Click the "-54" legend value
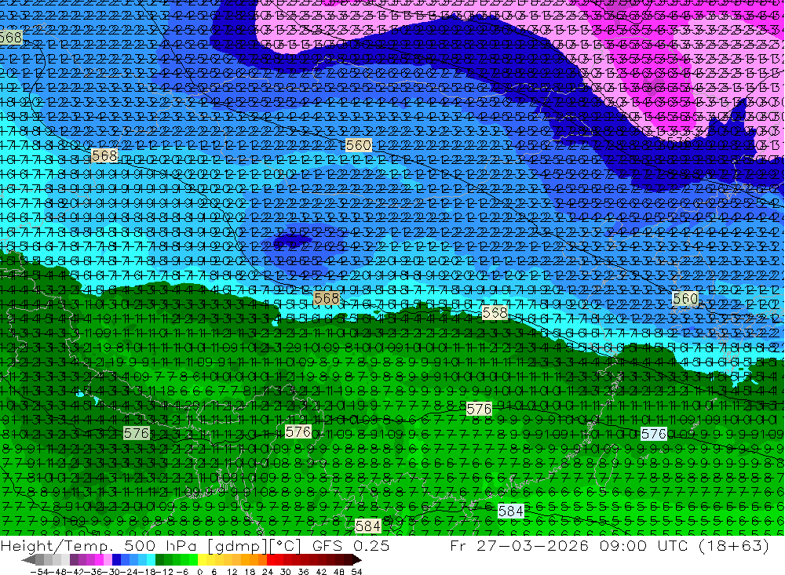This screenshot has height=575, width=785. pyautogui.click(x=39, y=572)
